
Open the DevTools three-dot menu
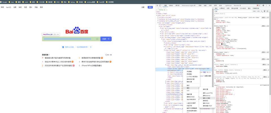point(266,6)
